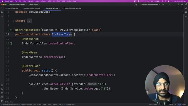Open Search Everywhere magnifier icon

point(182,4)
